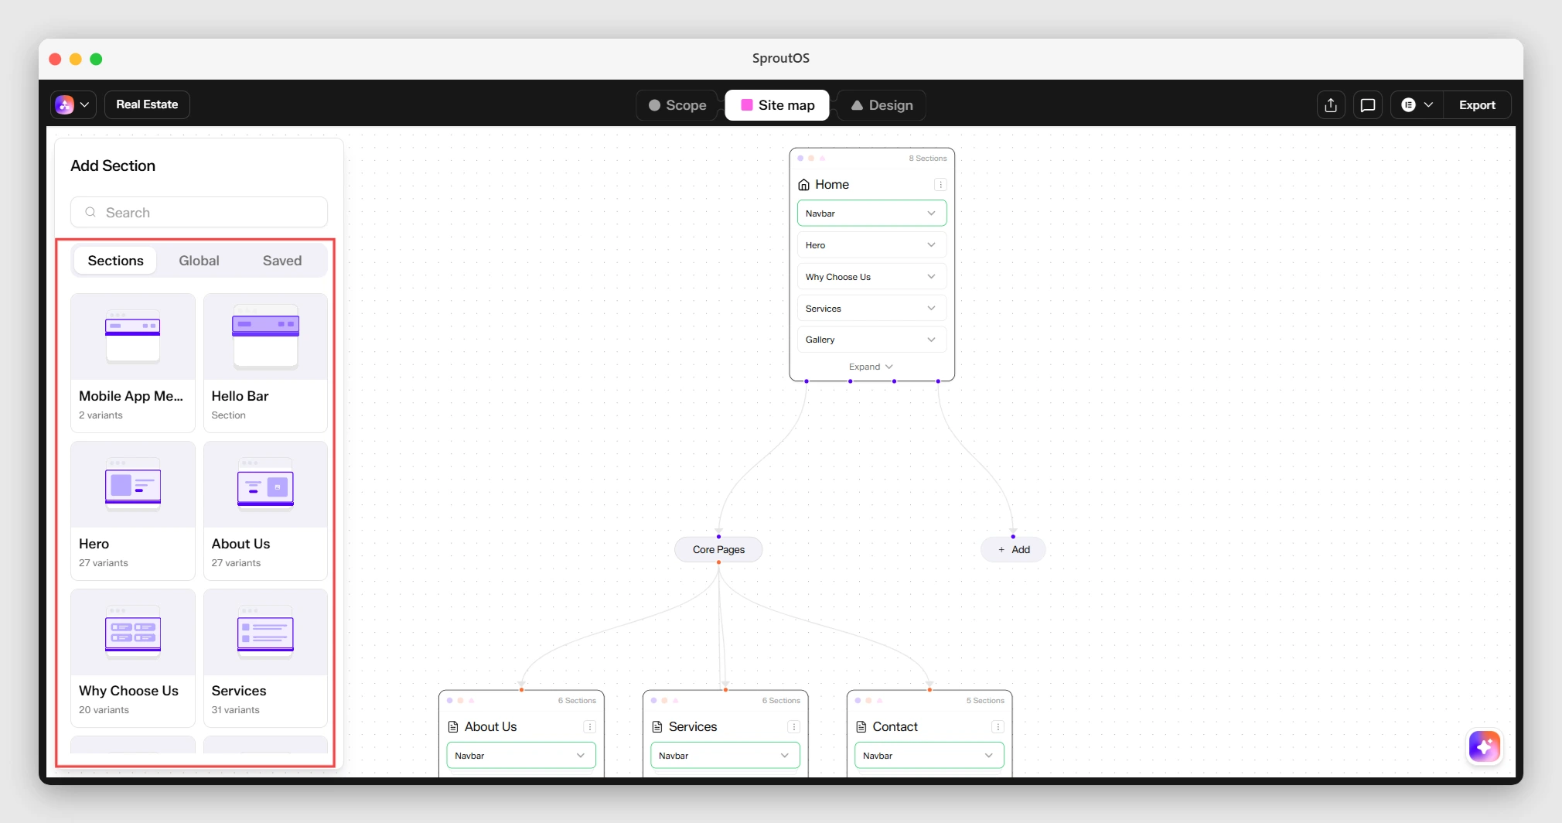Click the list icon beside the Export chevron
Image resolution: width=1562 pixels, height=823 pixels.
1409,104
